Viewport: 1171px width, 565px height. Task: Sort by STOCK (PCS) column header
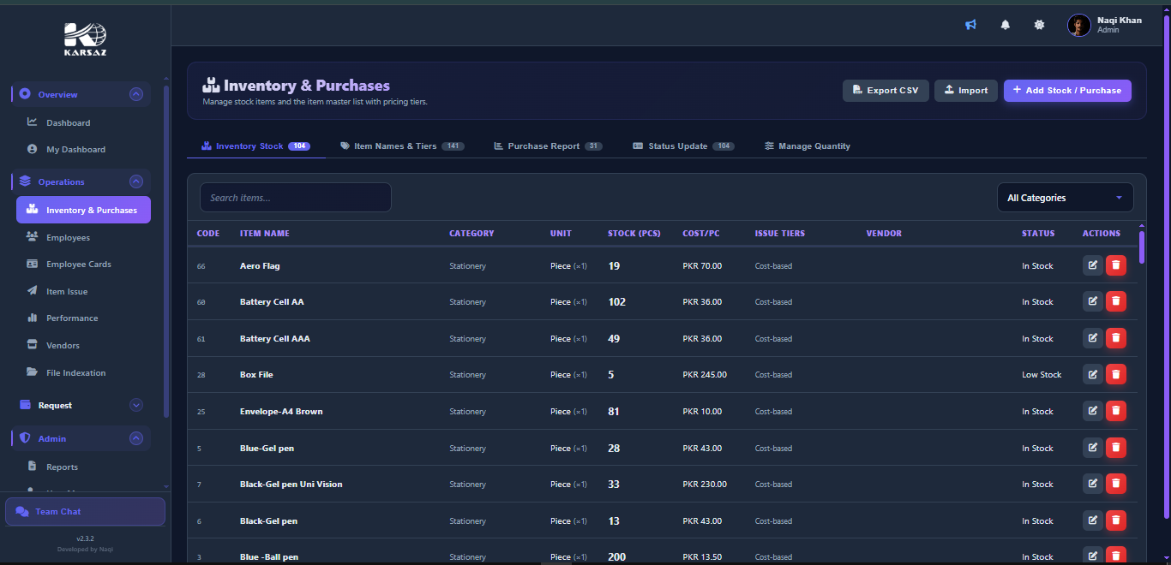(634, 233)
